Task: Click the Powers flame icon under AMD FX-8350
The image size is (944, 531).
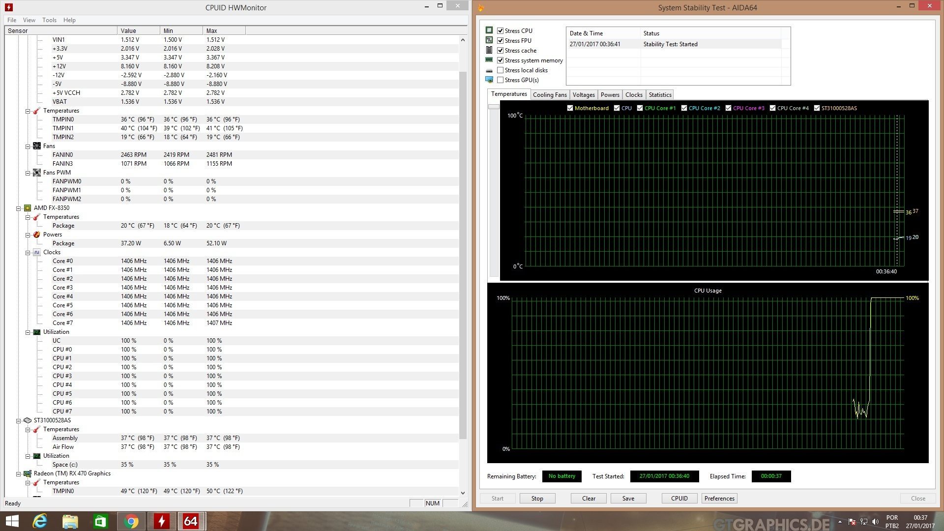Action: pyautogui.click(x=37, y=235)
